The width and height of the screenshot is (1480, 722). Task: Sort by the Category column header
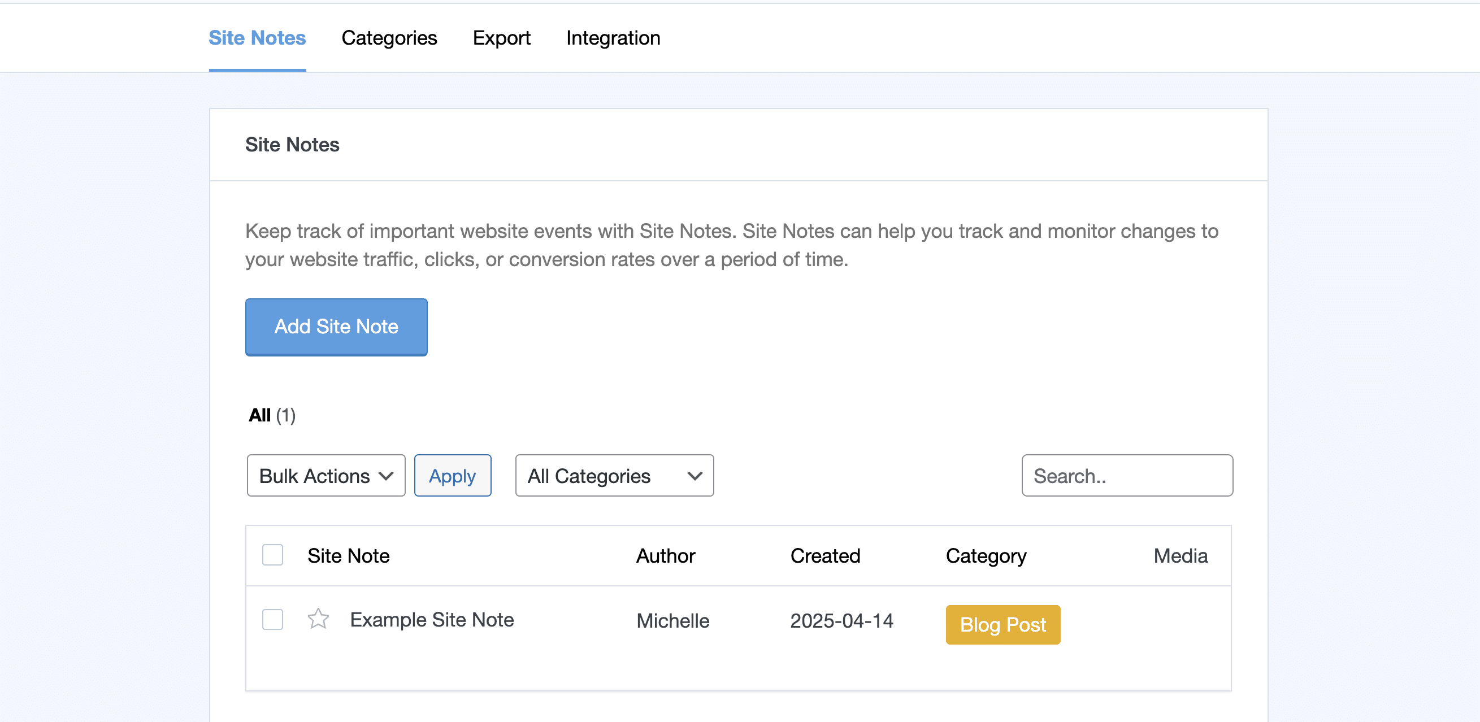tap(986, 555)
